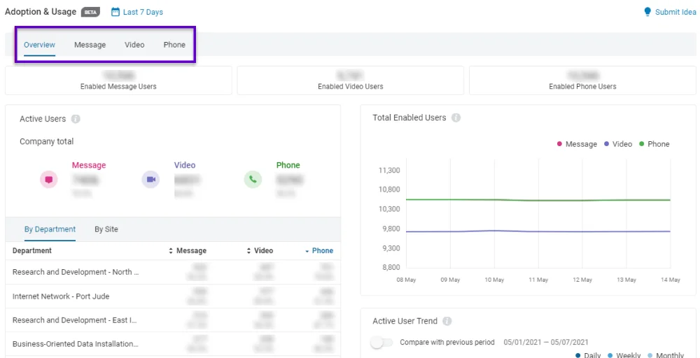
Task: Select Research and Development - East row
Action: (173, 320)
